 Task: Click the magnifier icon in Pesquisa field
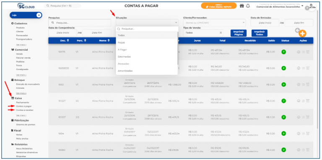[x=52, y=23]
